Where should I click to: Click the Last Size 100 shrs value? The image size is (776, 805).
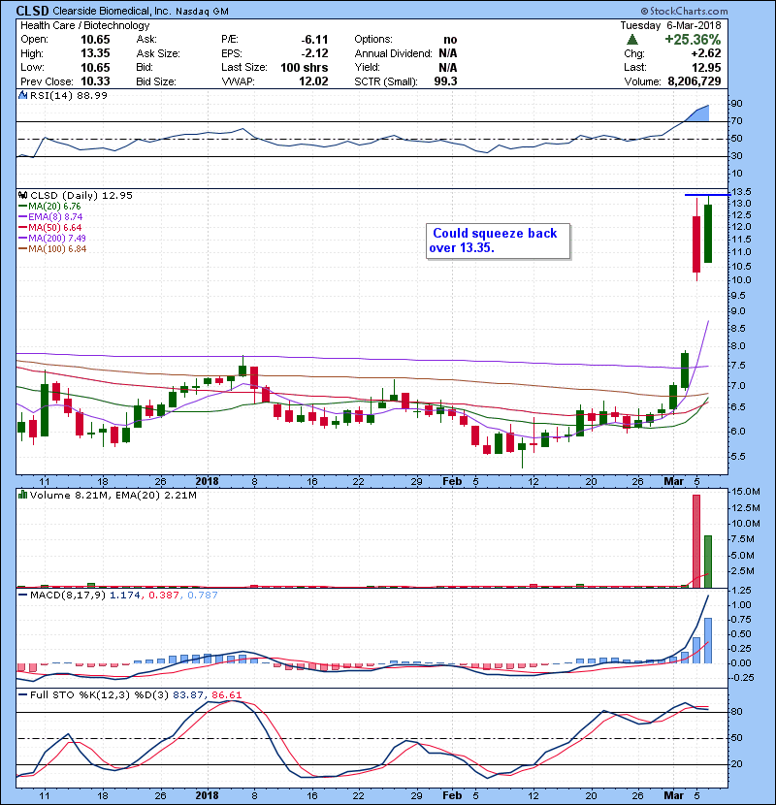click(304, 67)
